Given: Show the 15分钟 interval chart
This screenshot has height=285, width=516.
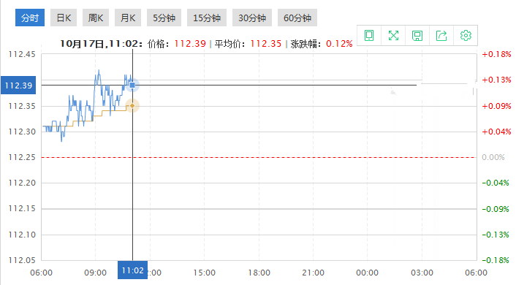Looking at the screenshot, I should (x=207, y=18).
